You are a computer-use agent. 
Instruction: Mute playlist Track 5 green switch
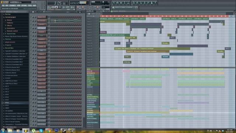pyautogui.click(x=99, y=30)
